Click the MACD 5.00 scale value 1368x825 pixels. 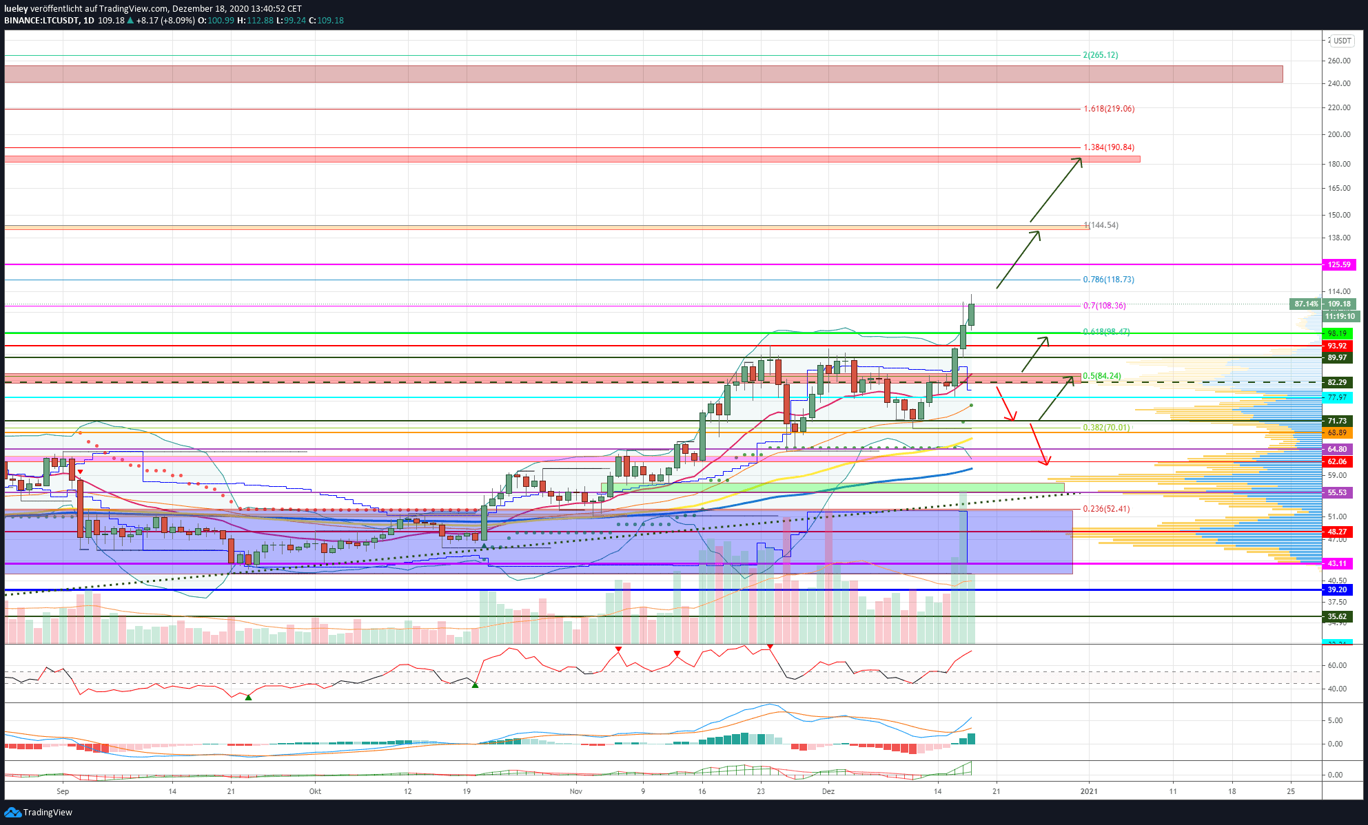coord(1335,720)
